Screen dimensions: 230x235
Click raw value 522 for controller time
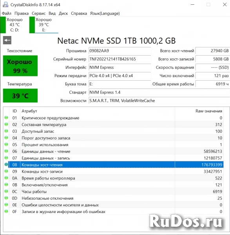pyautogui.click(x=219, y=178)
